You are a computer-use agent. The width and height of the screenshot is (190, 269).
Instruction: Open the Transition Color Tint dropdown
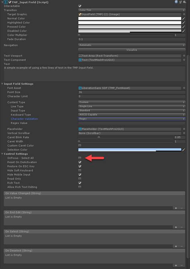pos(132,10)
